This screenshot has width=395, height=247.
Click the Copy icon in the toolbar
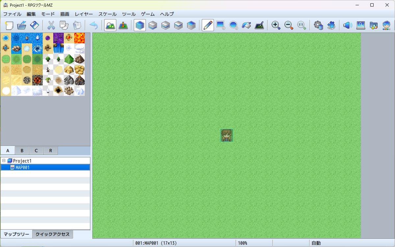pos(64,25)
